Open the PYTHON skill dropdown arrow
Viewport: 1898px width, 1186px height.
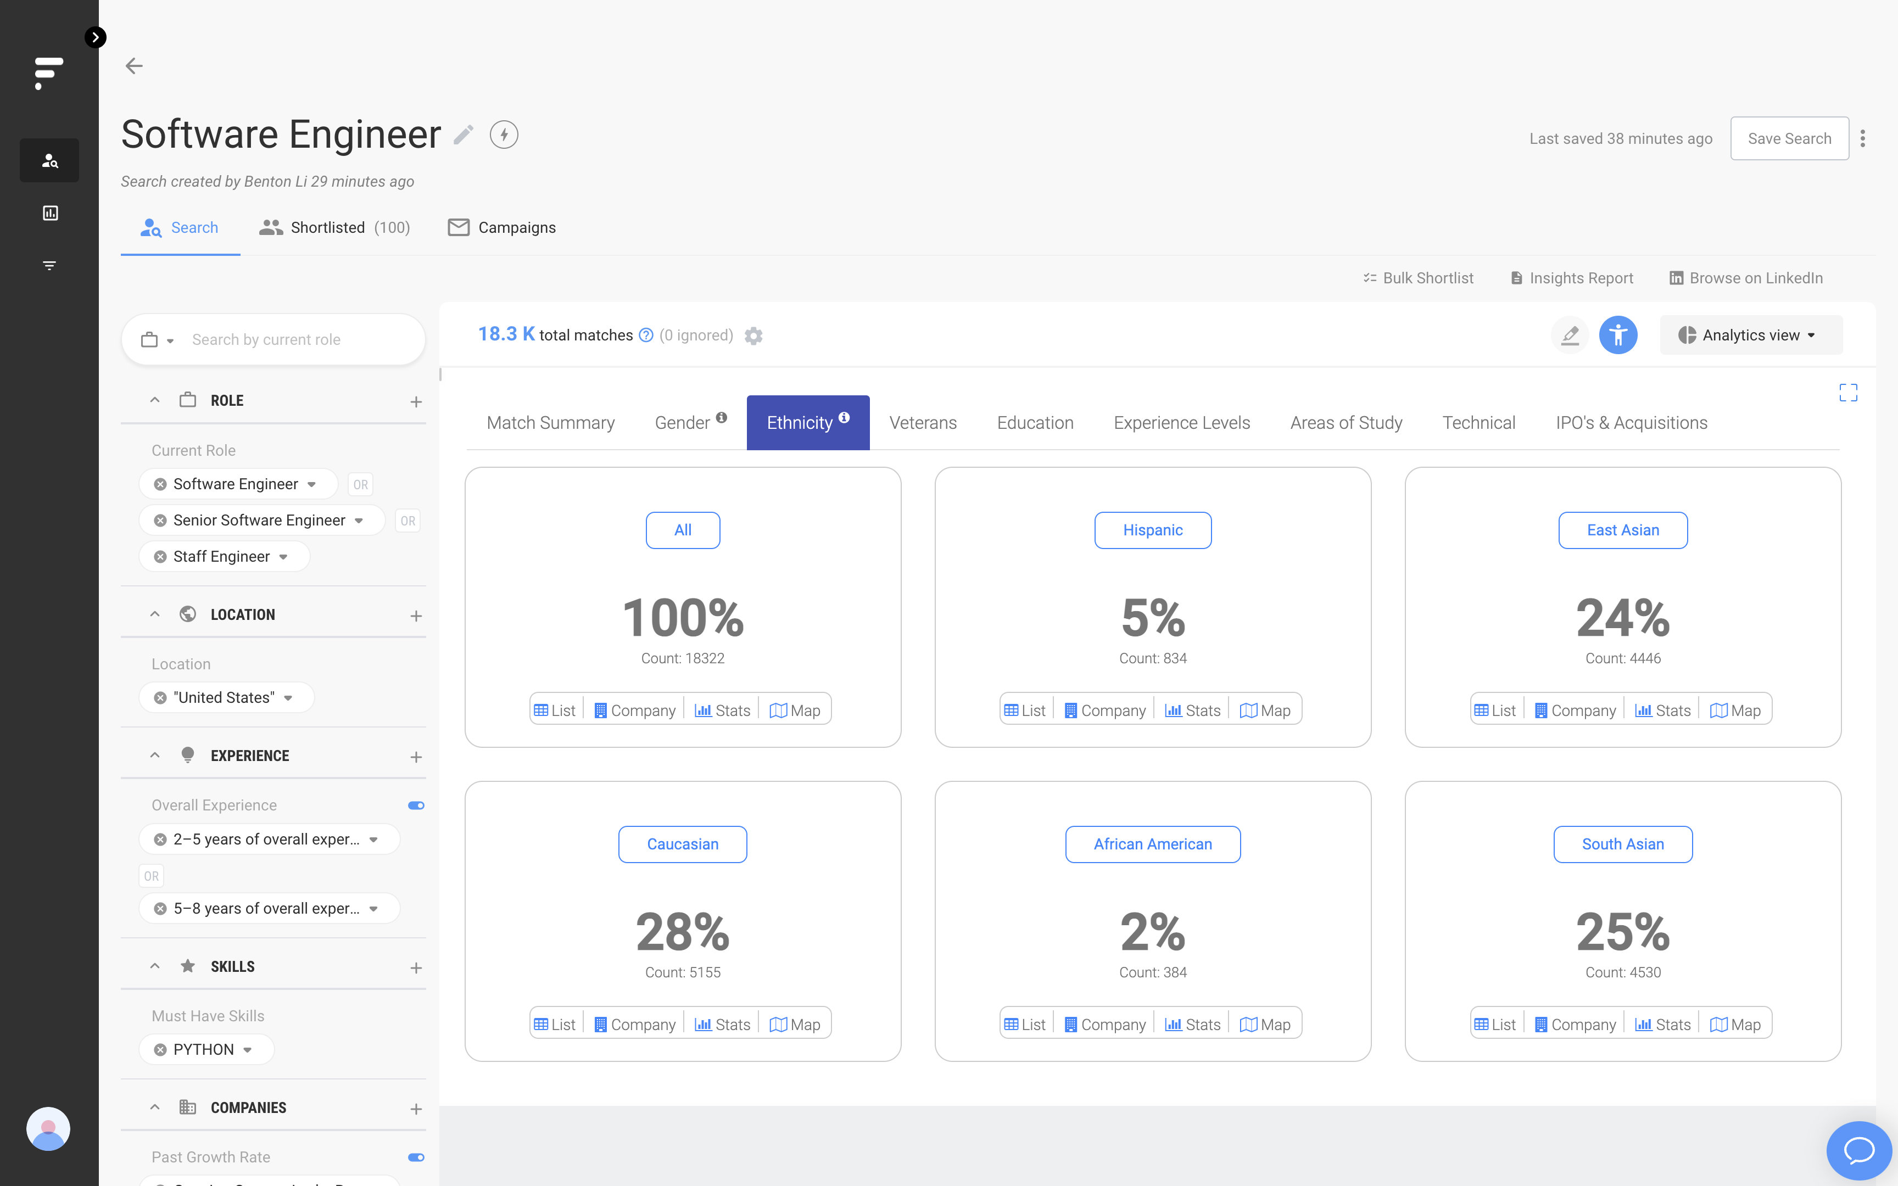tap(248, 1049)
